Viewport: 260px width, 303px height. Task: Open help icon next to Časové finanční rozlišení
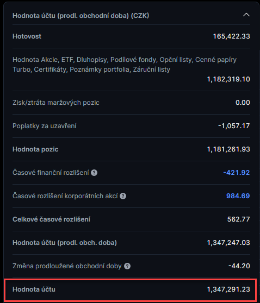[94, 173]
